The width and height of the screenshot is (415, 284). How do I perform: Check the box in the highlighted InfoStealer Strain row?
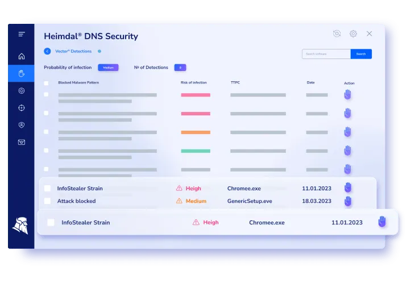[x=51, y=223]
